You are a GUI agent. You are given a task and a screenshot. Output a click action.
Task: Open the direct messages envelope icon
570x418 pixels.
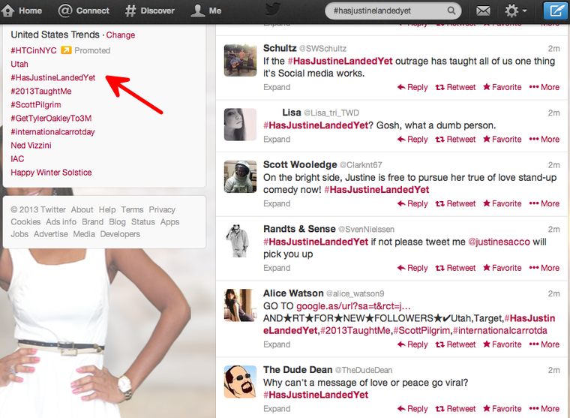(x=484, y=11)
